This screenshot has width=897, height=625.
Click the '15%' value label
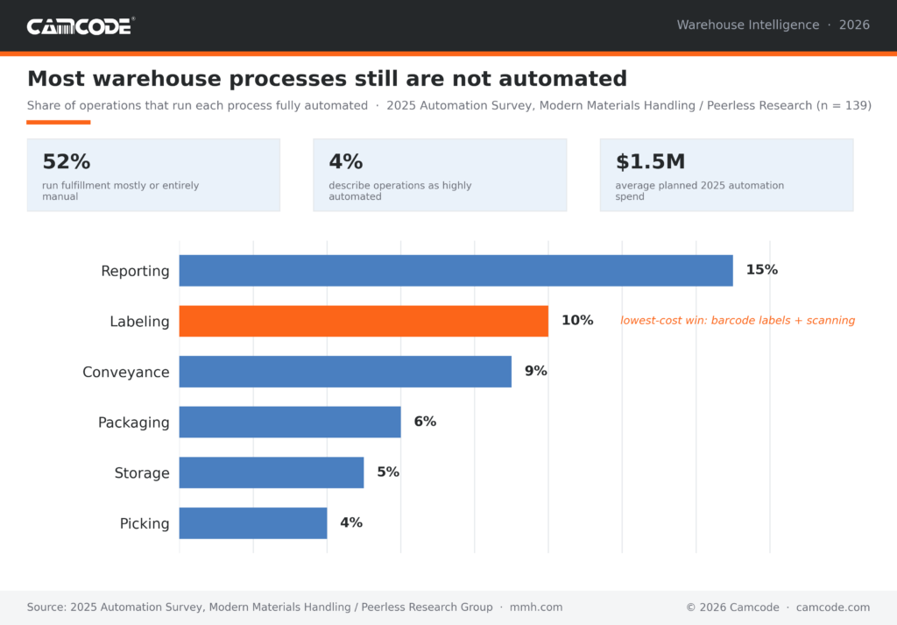pos(762,270)
